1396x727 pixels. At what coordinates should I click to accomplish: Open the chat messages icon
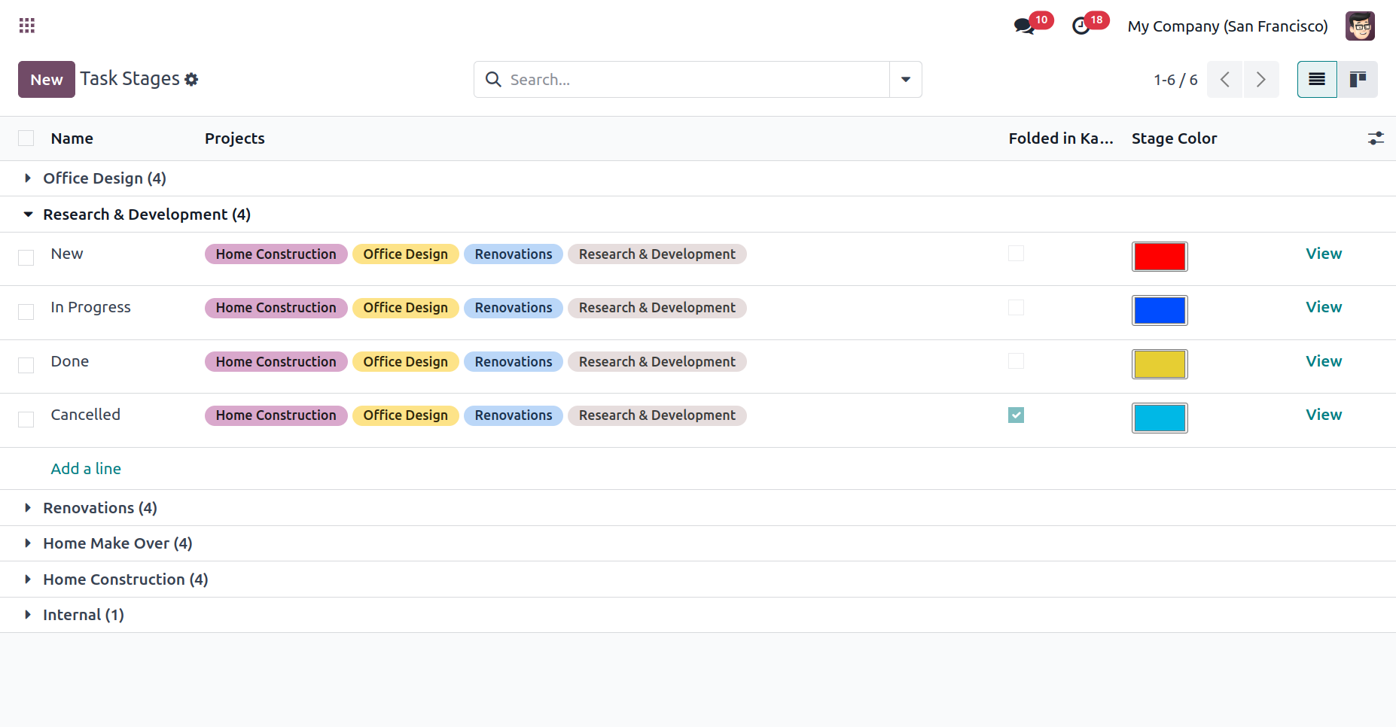coord(1023,26)
